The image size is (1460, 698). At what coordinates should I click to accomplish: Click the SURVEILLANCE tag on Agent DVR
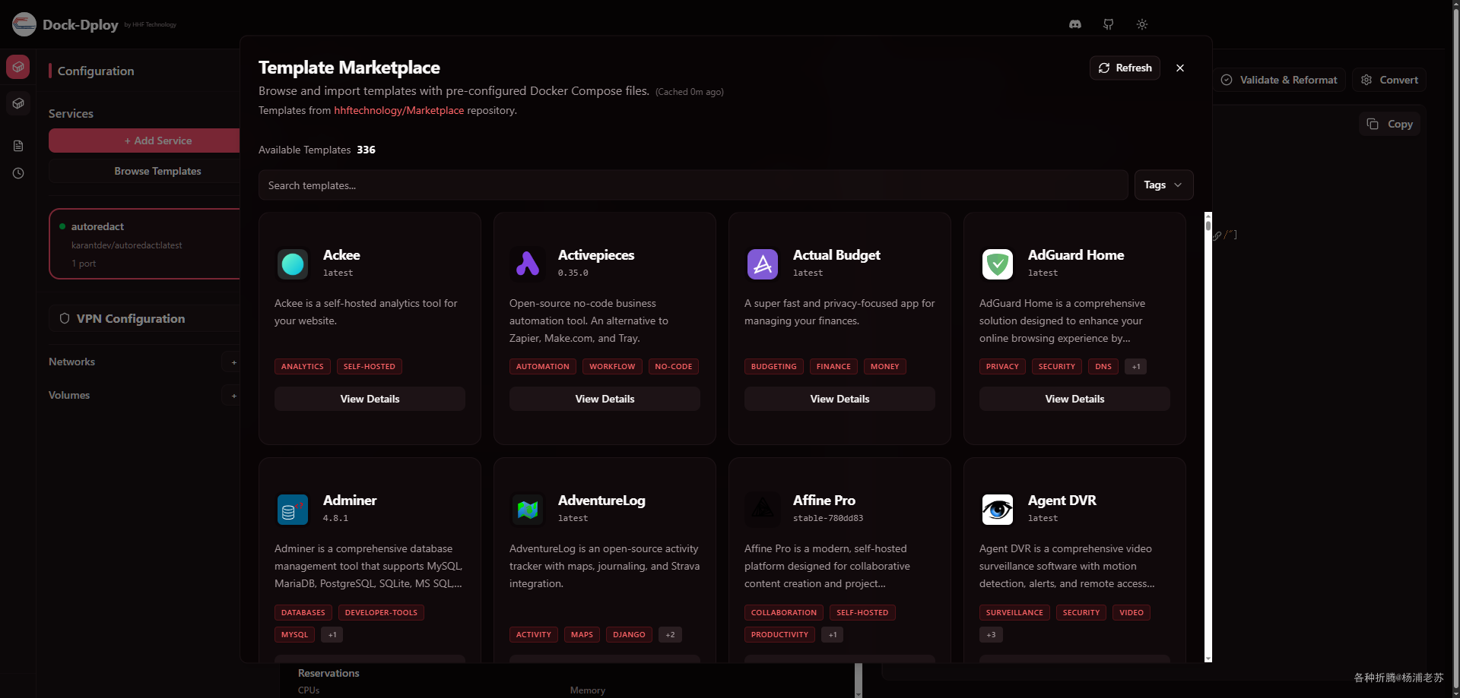pos(1015,612)
